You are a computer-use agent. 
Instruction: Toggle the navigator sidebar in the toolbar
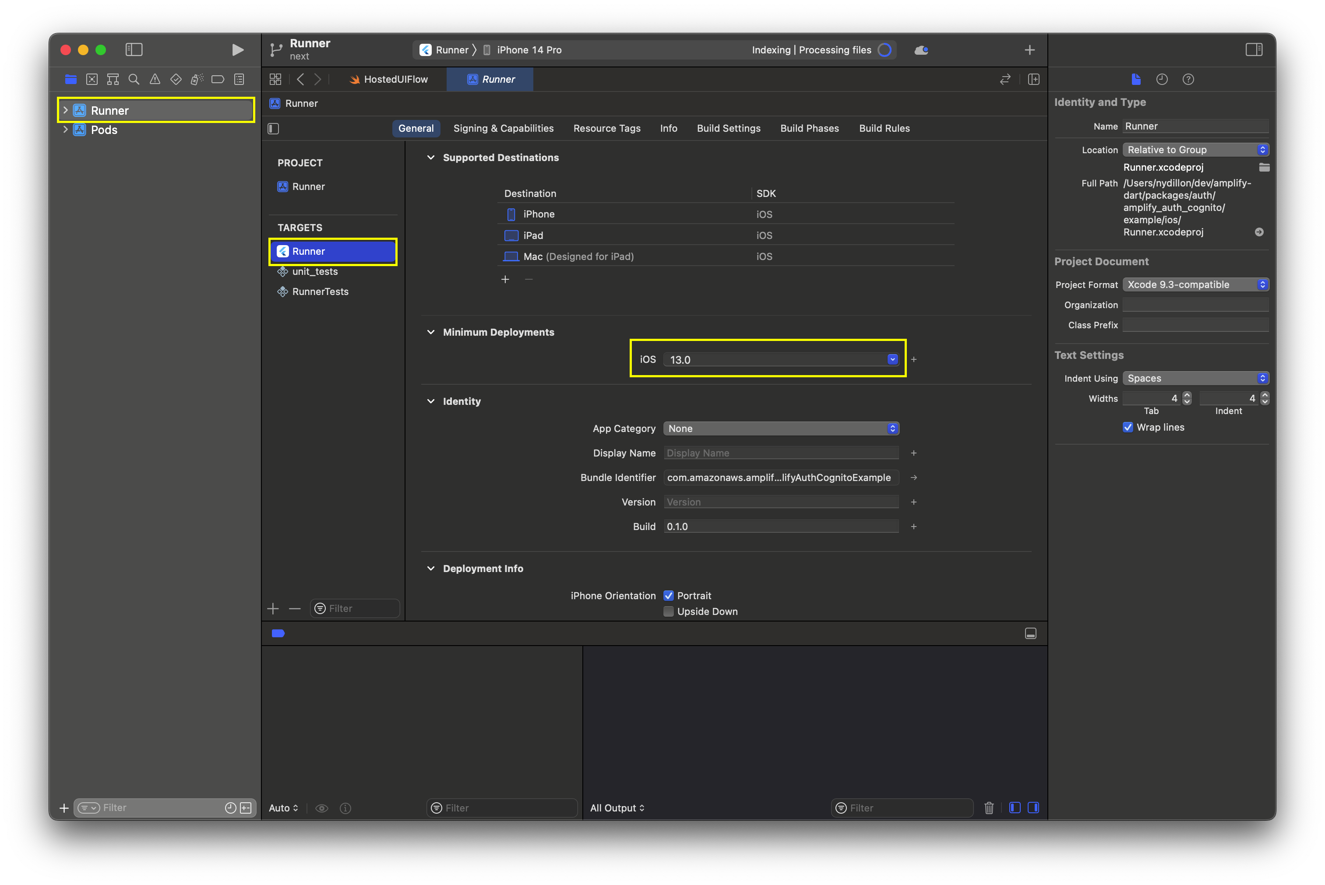[134, 49]
